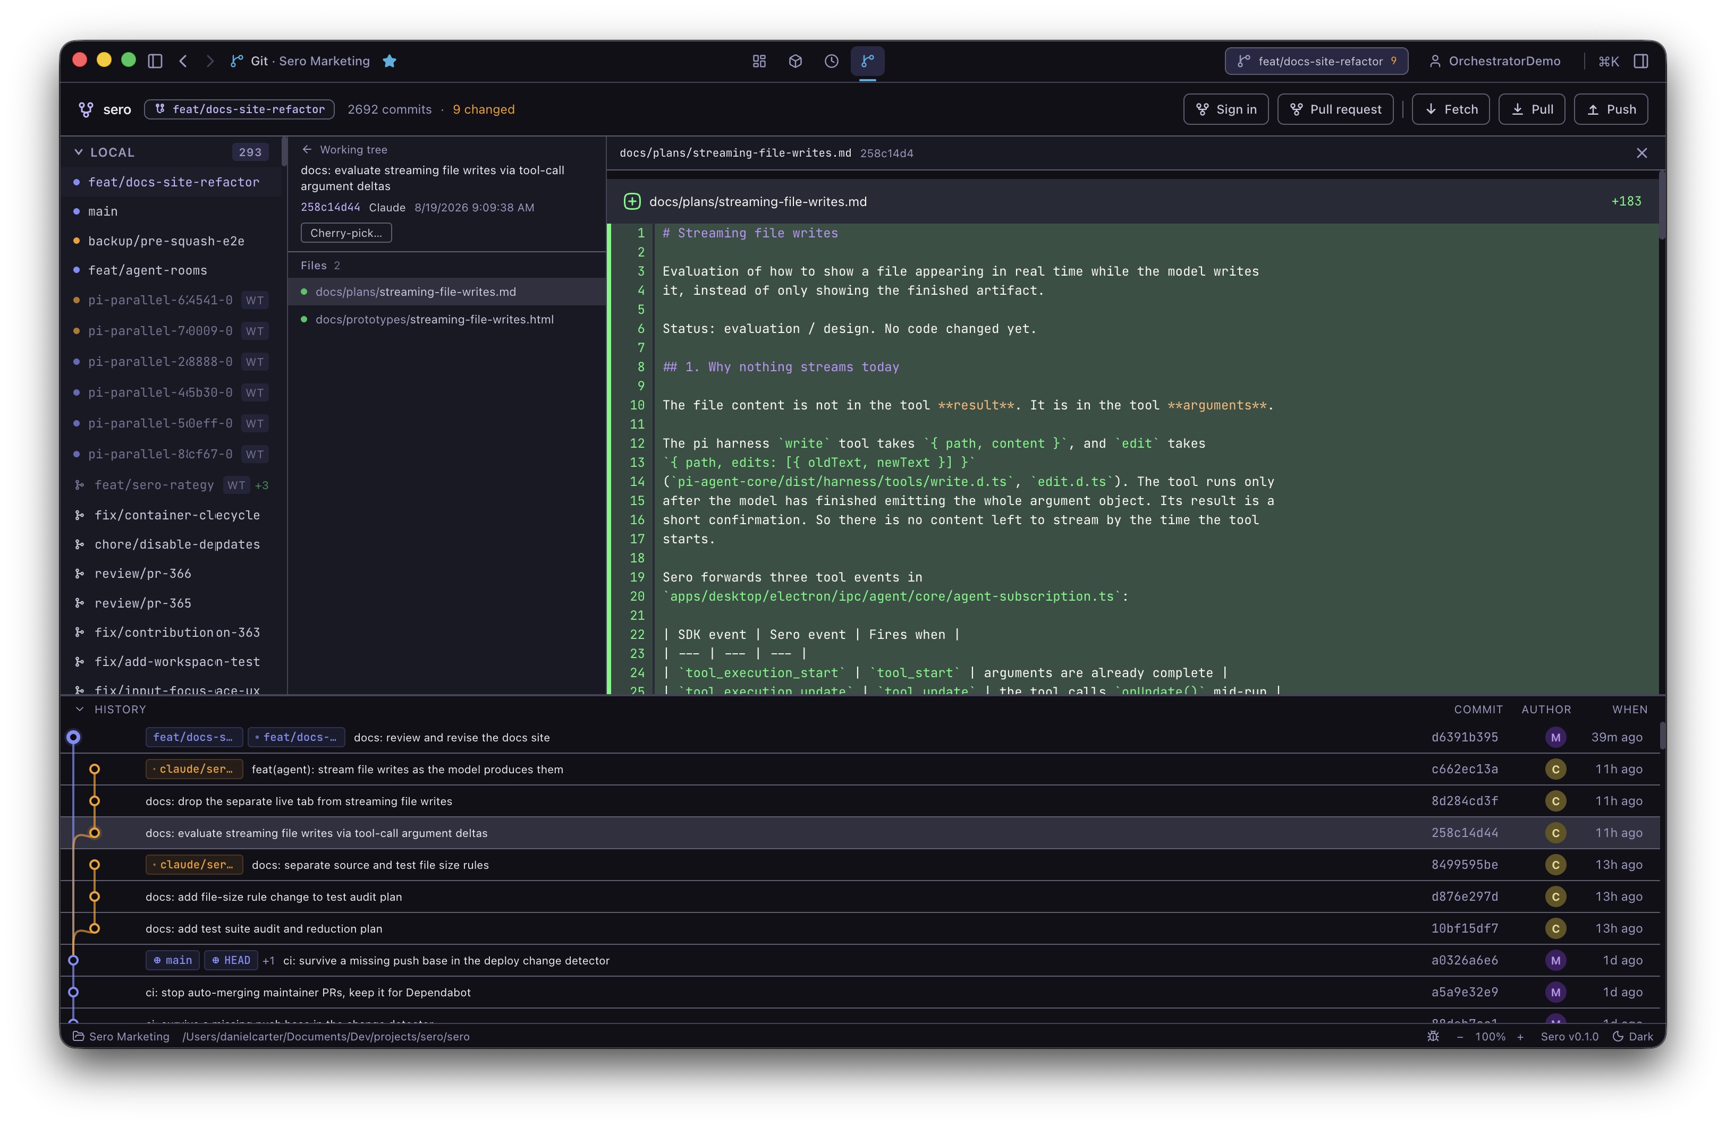
Task: Go back to Working tree
Action: pyautogui.click(x=345, y=149)
